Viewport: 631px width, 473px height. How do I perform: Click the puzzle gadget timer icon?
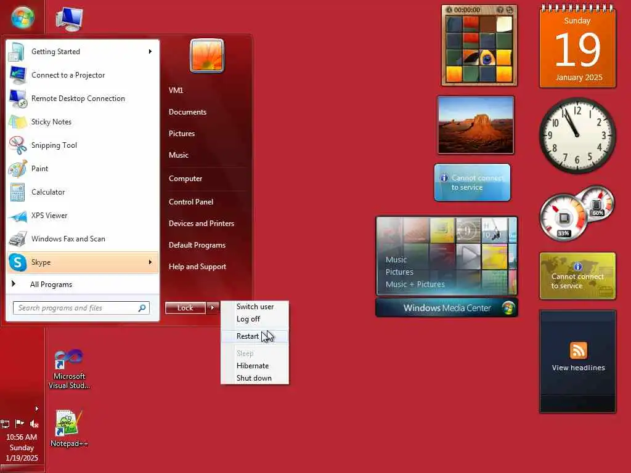[449, 10]
